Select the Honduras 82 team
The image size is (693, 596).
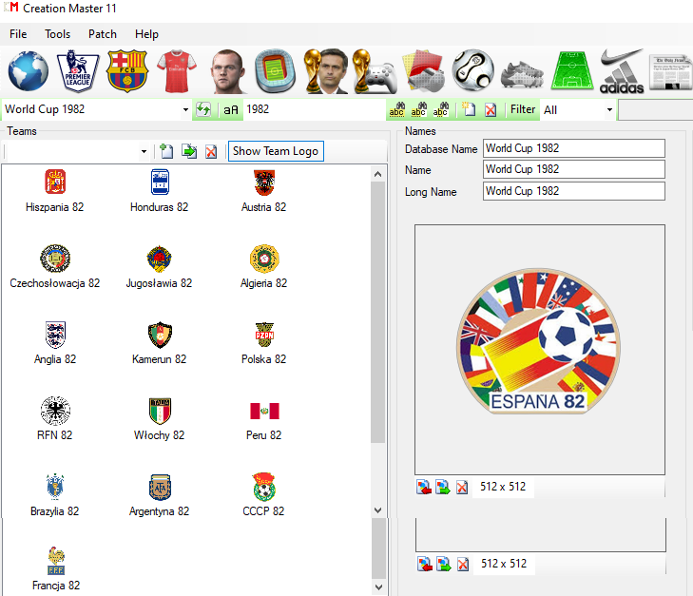[159, 191]
